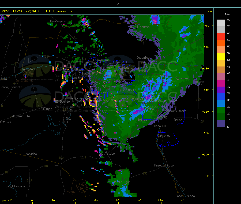Viewport: 241px width, 204px height.
Task: Click the purple 36-39 dBZ legend swatch
Action: (x=221, y=90)
